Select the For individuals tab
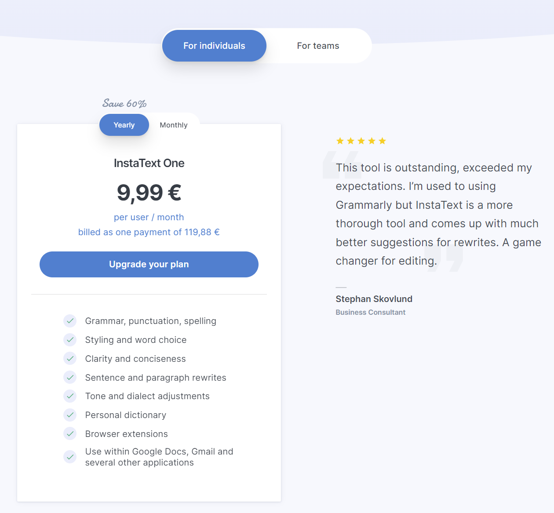 (214, 46)
